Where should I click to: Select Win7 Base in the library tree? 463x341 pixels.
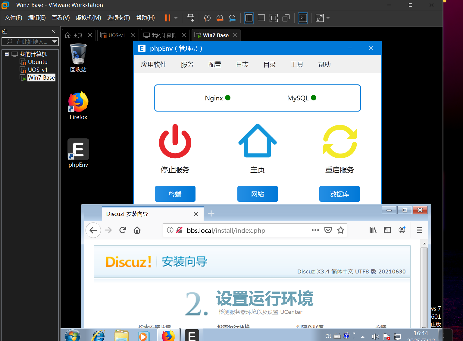coord(41,77)
